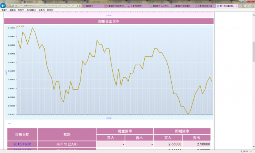This screenshot has height=153, width=255.
Task: Click the chart's lowest point near 2.90000
Action: tap(188, 114)
